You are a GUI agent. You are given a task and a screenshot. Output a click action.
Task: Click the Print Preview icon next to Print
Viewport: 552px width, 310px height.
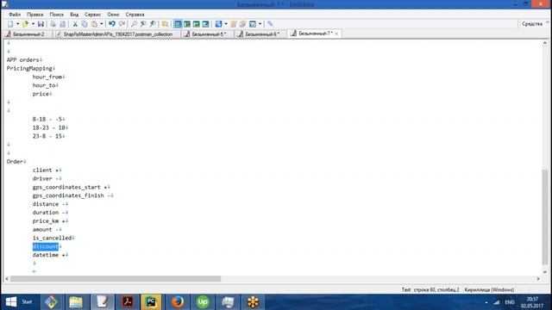pos(62,24)
